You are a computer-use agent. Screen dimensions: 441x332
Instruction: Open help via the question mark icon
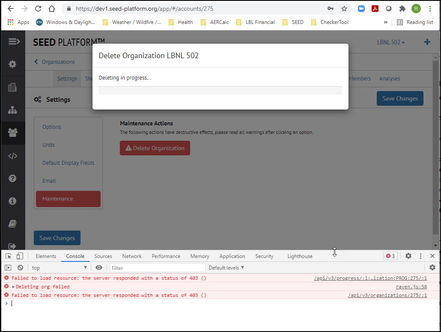13,178
